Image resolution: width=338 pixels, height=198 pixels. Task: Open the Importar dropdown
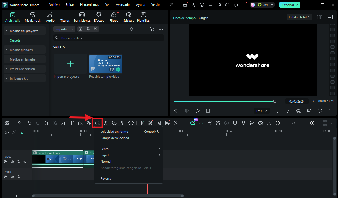(64, 29)
